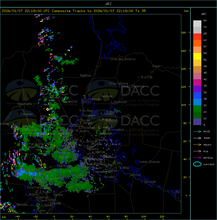217x220 pixels.
Task: Click the 'Ramblon' map label
Action: pyautogui.click(x=86, y=76)
